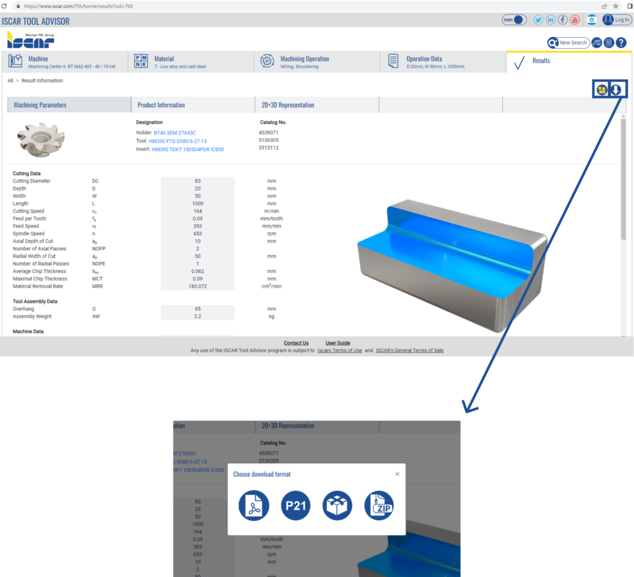Viewport: 634px width, 577px height.
Task: Open the PDF download format icon
Action: [x=254, y=505]
